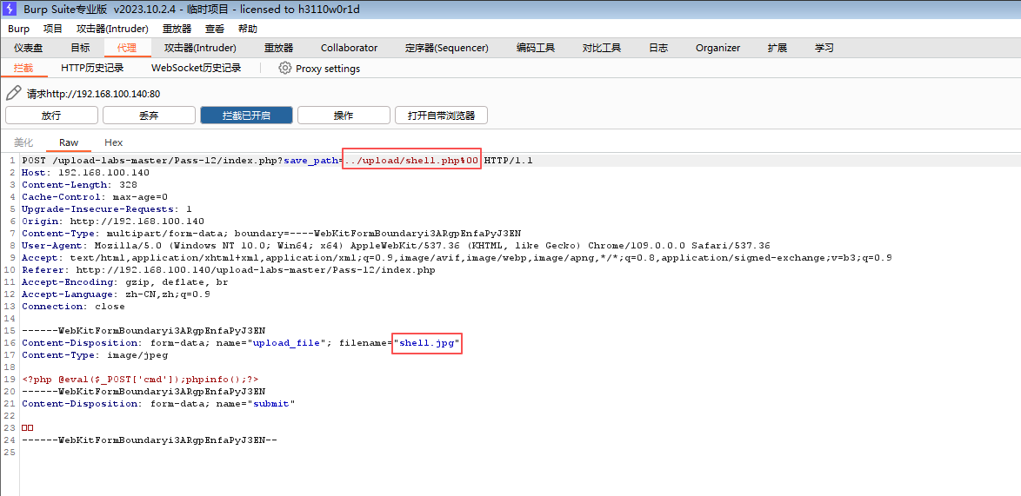Switch to the 重放器 tool tab
This screenshot has width=1021, height=496.
[x=278, y=48]
